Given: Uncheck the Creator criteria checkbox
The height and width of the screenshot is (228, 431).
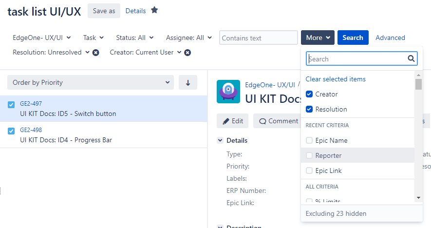Looking at the screenshot, I should (309, 94).
